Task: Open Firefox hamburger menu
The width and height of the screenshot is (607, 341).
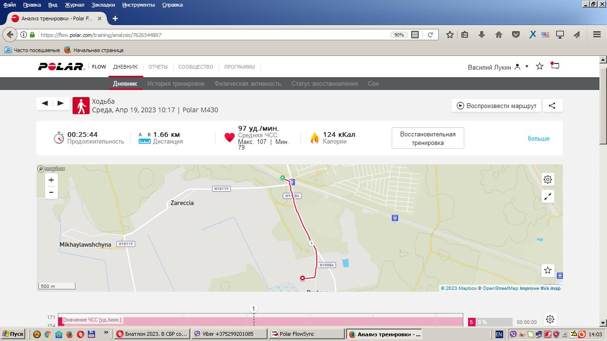Action: coord(597,35)
